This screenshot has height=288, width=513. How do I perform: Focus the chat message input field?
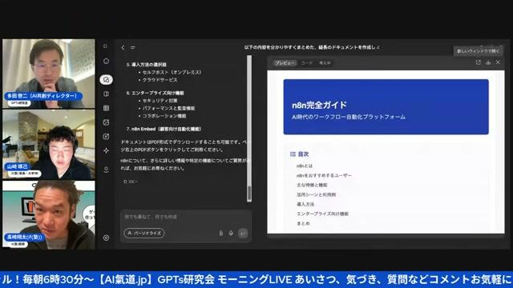coord(185,217)
